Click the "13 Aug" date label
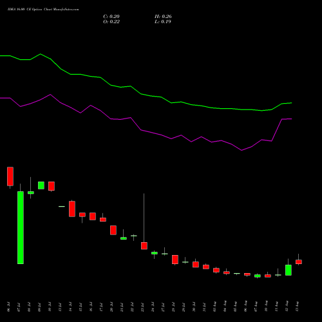The width and height of the screenshot is (322, 322). tap(297, 307)
